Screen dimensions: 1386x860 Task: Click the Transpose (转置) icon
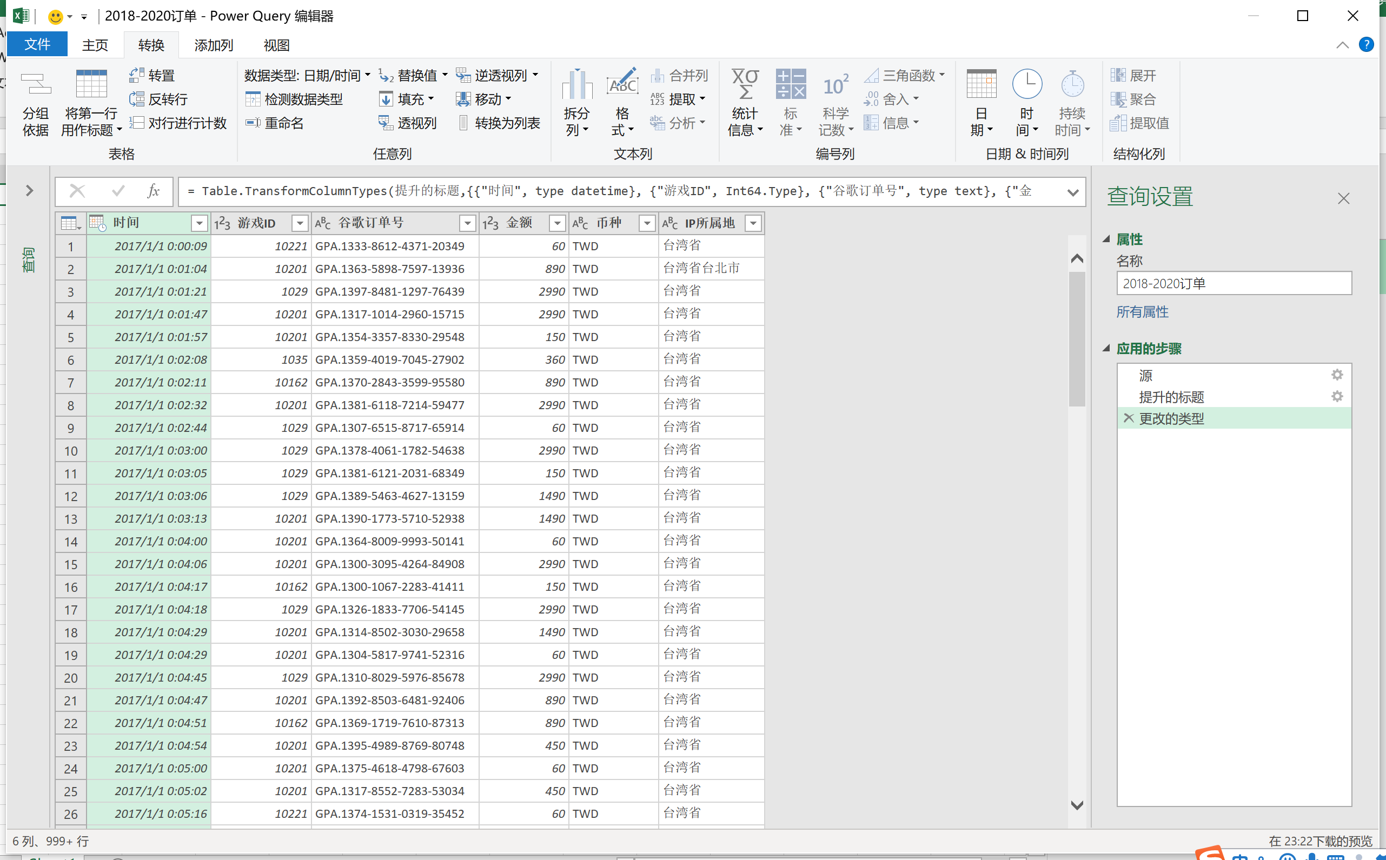(137, 75)
